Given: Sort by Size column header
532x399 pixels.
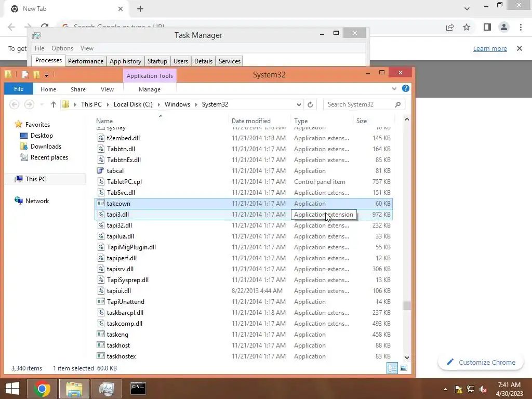Looking at the screenshot, I should point(374,121).
